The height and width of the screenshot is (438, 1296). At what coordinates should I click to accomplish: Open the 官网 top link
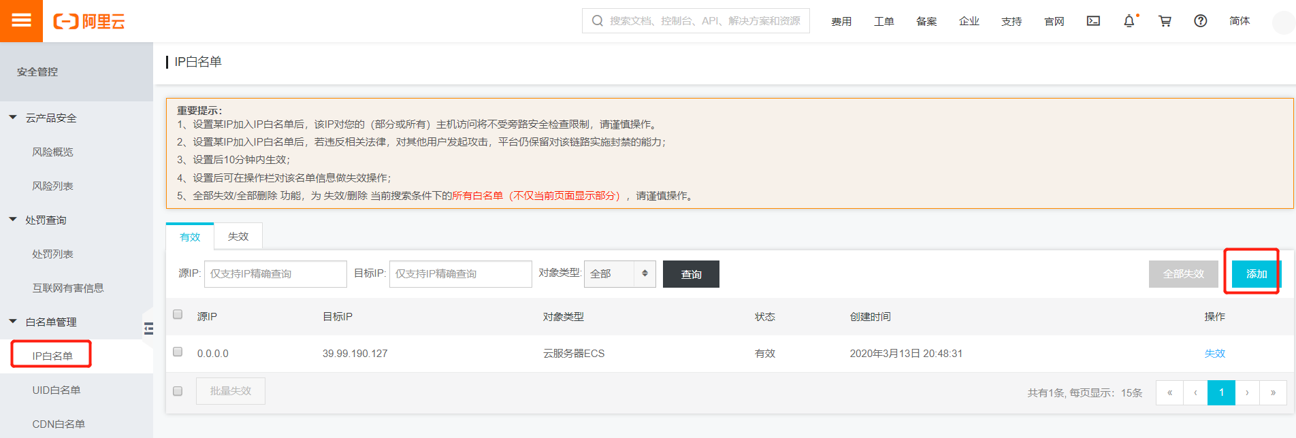[x=1054, y=21]
